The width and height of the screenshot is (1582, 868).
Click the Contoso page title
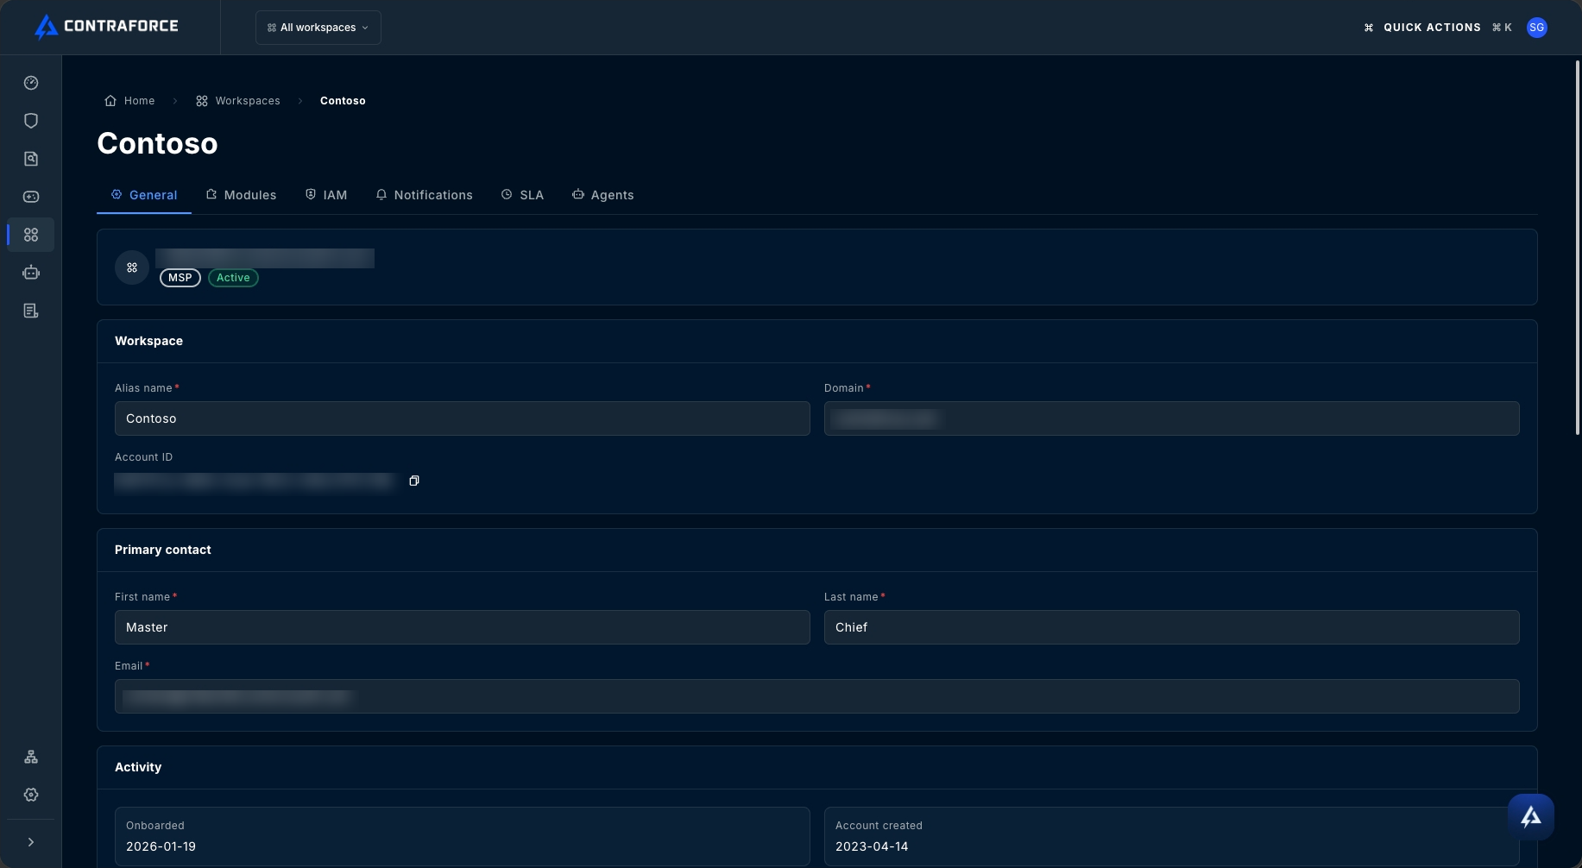157,143
